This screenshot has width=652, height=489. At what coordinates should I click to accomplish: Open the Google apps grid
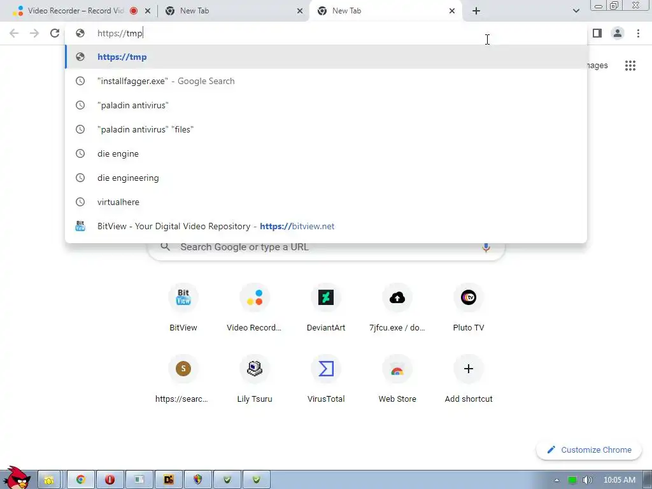pyautogui.click(x=630, y=66)
